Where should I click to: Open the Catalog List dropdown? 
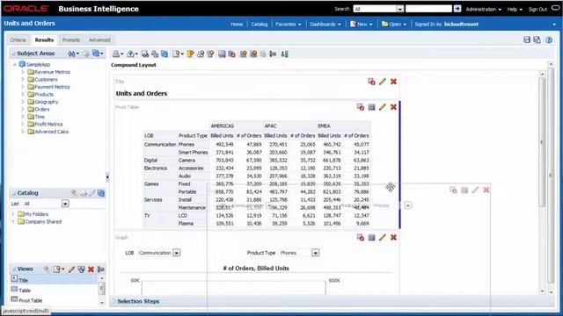pyautogui.click(x=65, y=204)
